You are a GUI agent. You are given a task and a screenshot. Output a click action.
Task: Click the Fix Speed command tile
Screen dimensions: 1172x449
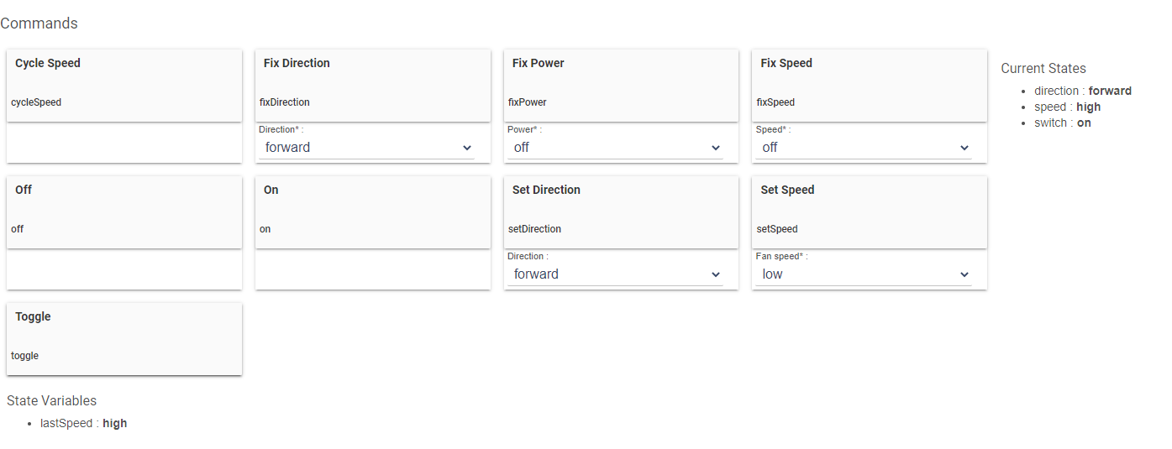pos(870,86)
